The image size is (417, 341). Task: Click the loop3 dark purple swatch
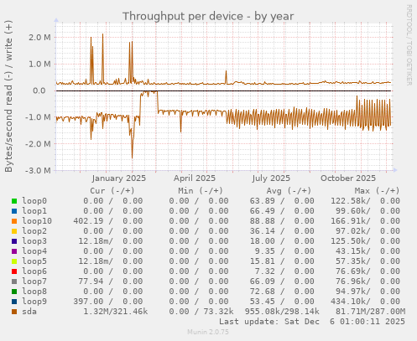tap(14, 241)
